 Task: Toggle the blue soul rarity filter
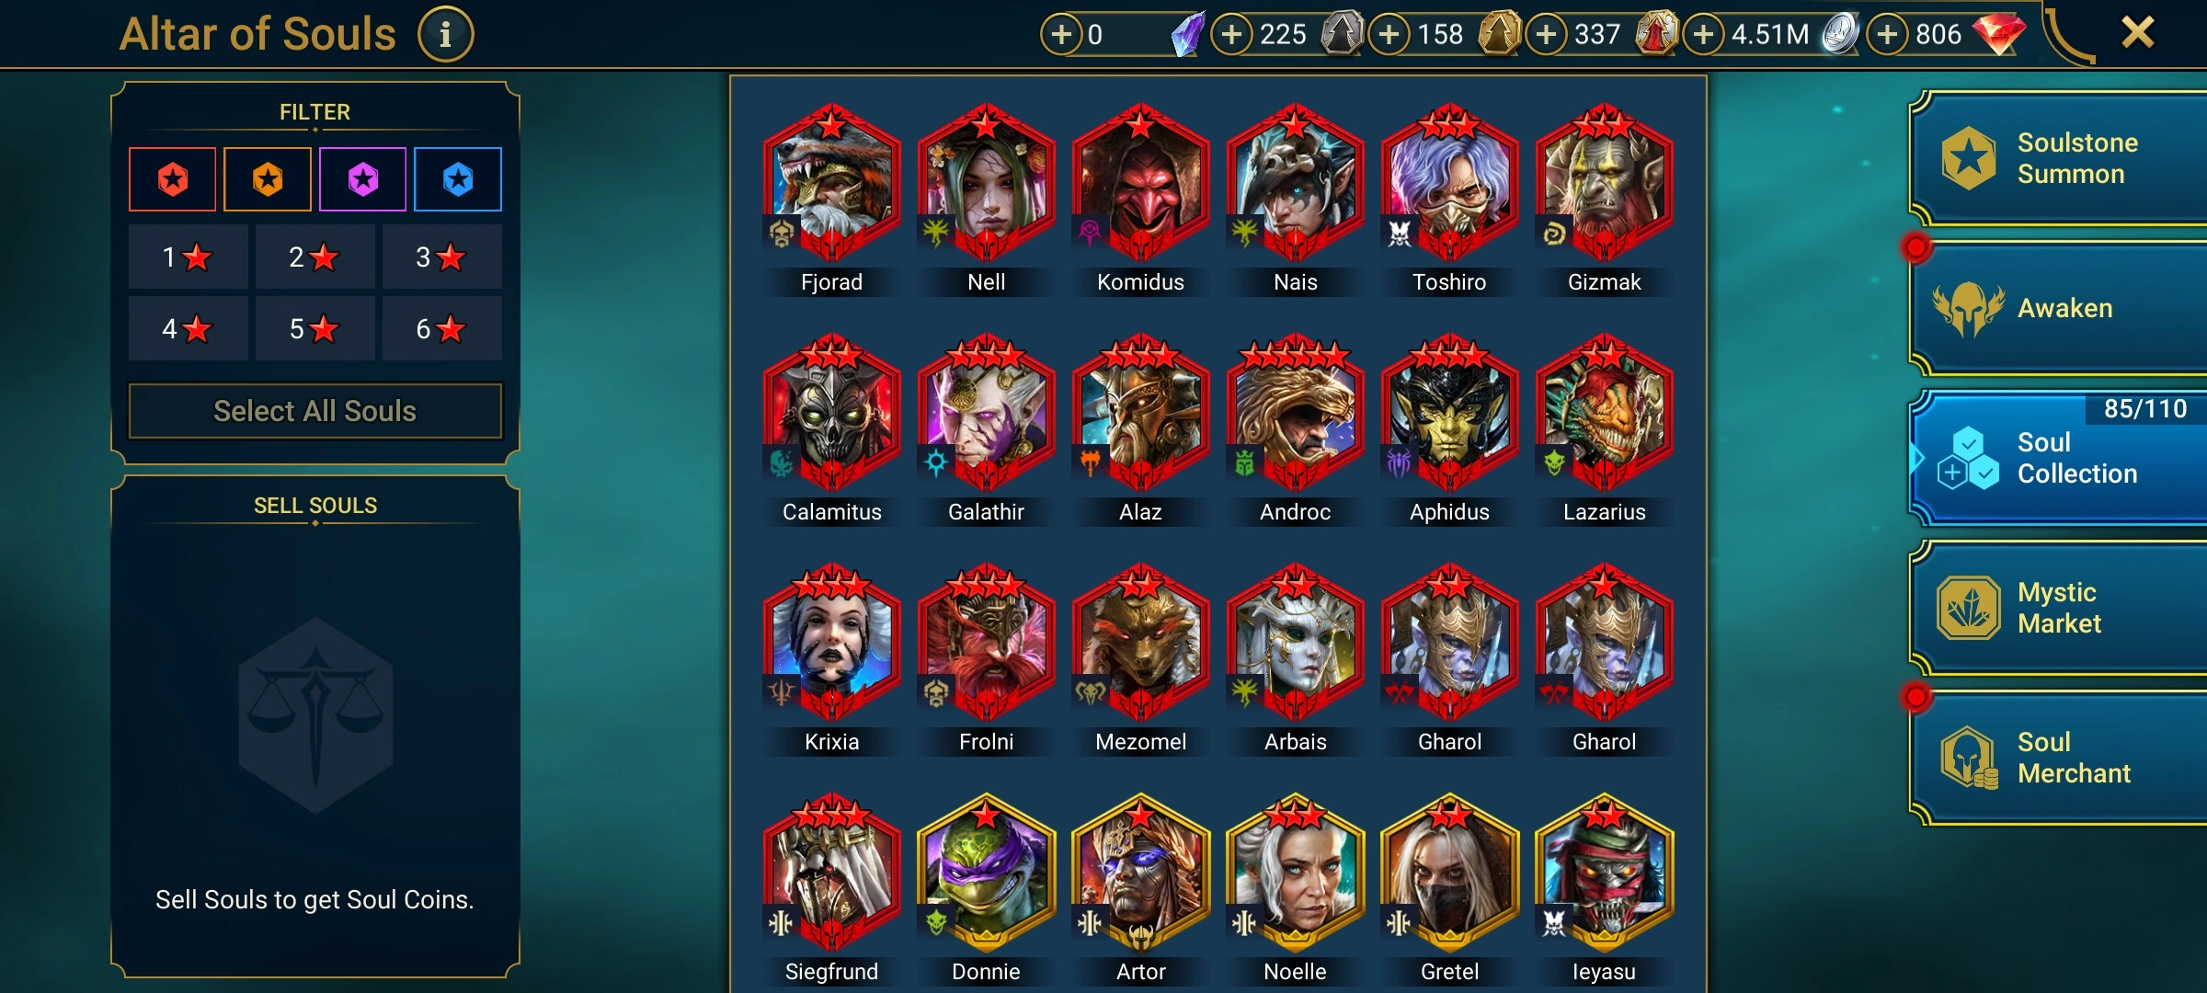458,179
